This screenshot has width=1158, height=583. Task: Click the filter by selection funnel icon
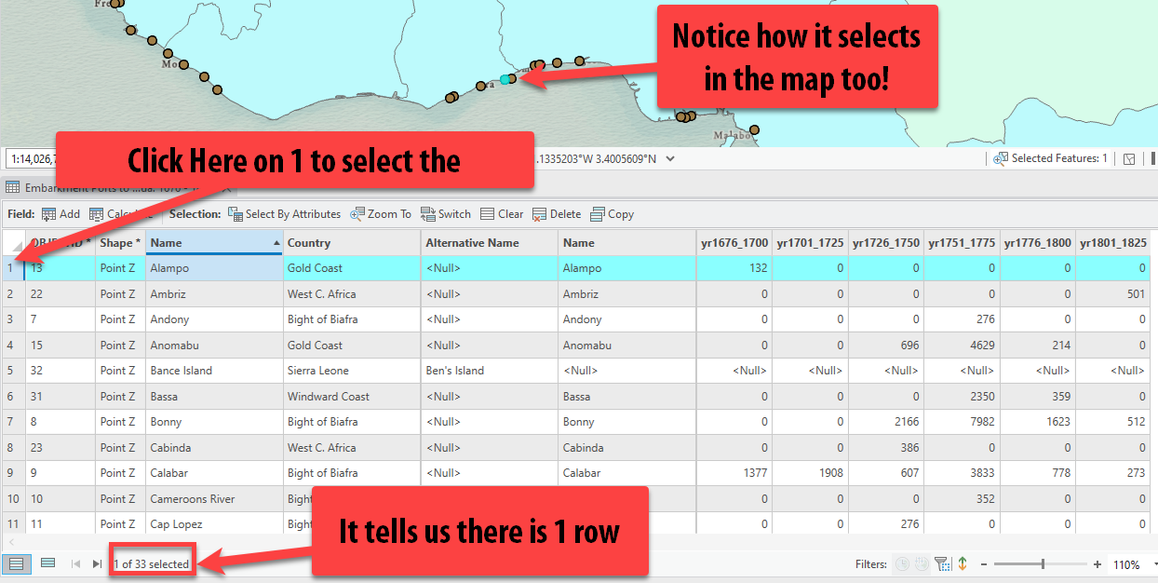pyautogui.click(x=941, y=564)
